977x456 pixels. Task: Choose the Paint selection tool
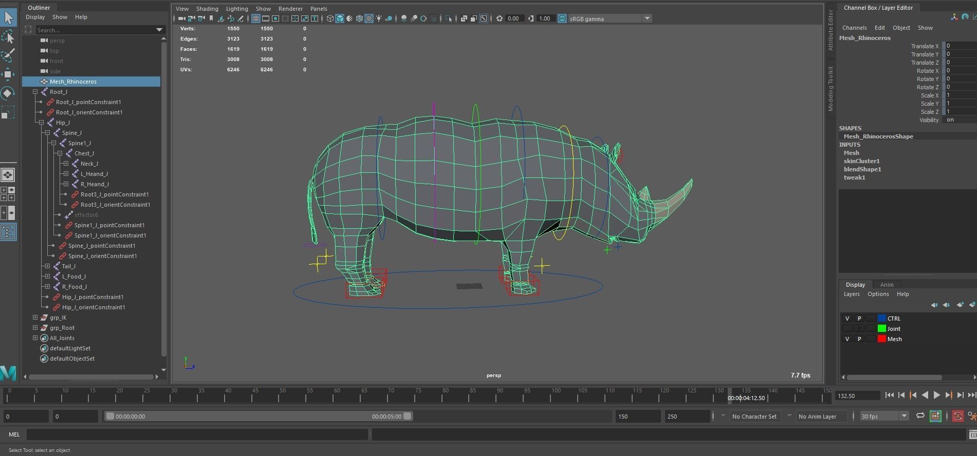tap(8, 55)
